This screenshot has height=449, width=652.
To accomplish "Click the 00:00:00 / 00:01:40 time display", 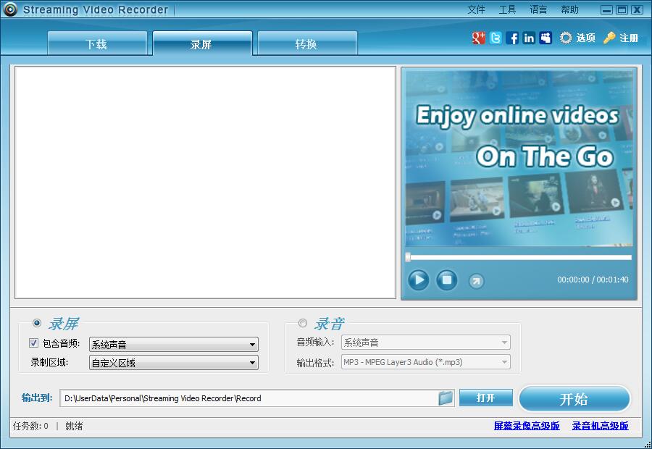I will [x=593, y=280].
